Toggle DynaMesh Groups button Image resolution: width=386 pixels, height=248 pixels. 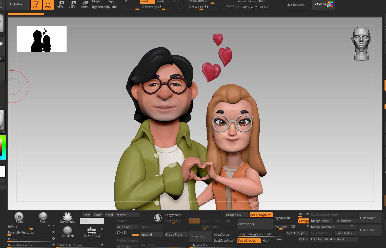pyautogui.click(x=304, y=221)
